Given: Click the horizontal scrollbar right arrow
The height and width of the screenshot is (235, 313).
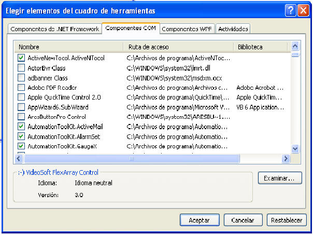Looking at the screenshot, I should click(285, 159).
